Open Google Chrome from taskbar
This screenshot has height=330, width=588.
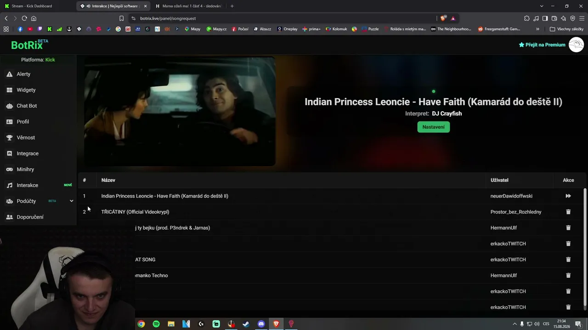coord(141,324)
